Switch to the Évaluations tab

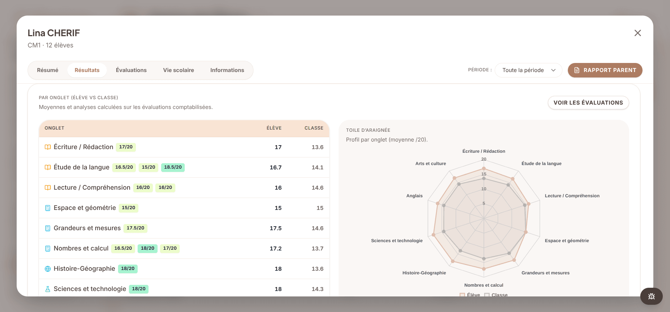click(x=131, y=70)
